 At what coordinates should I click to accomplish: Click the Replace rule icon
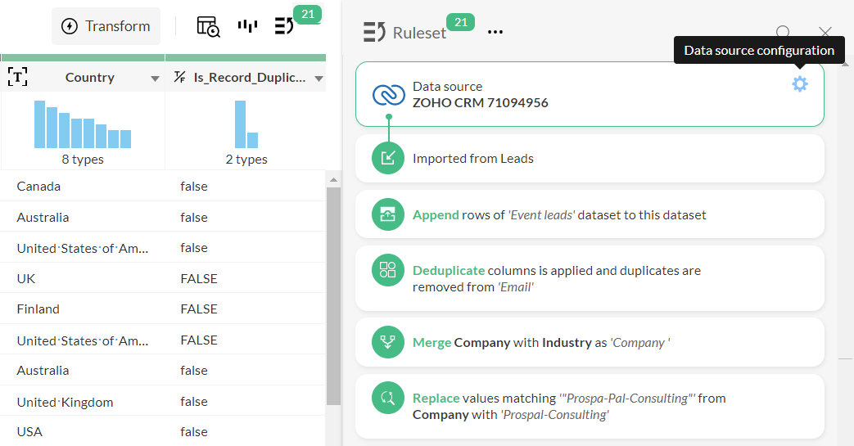coord(388,399)
